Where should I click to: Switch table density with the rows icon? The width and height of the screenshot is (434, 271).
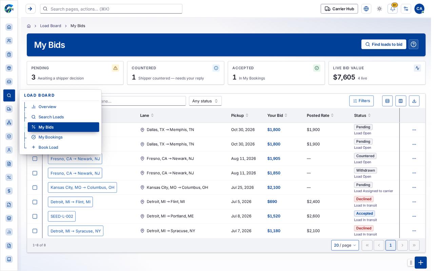coord(387,101)
